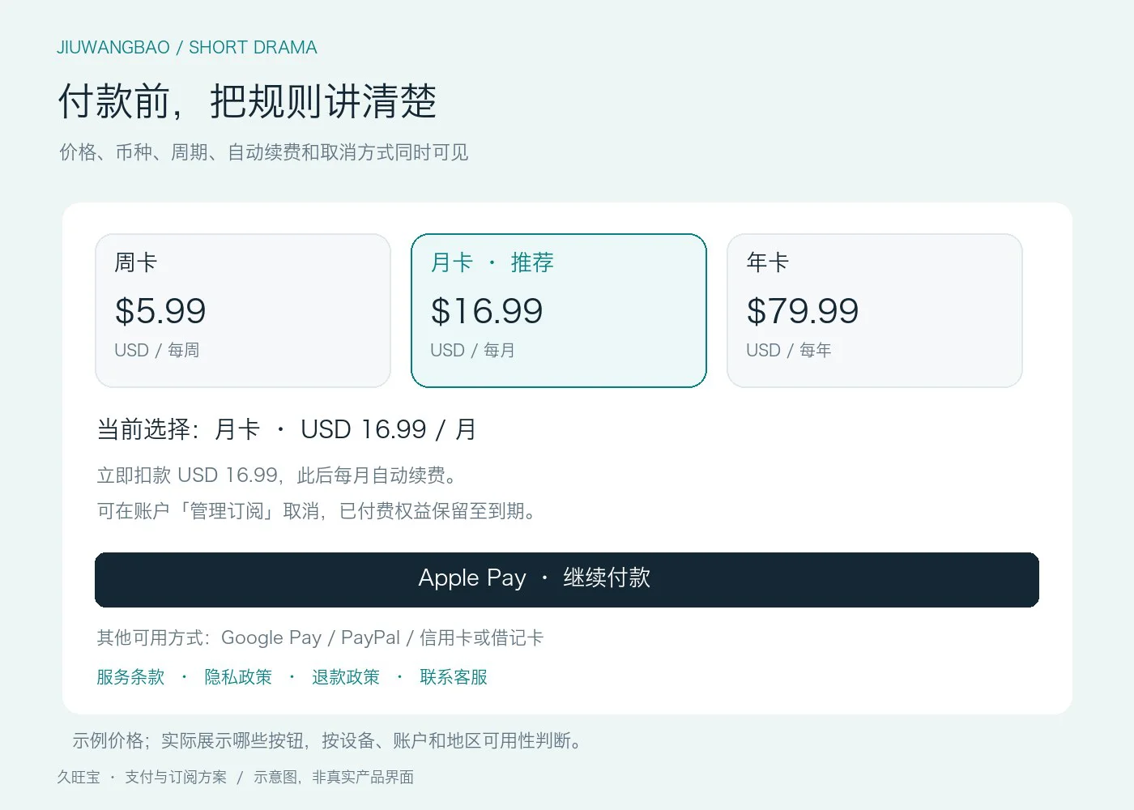Image resolution: width=1134 pixels, height=810 pixels.
Task: Click the 其他可用方式：Google Pay / PayPal line
Action: (320, 638)
